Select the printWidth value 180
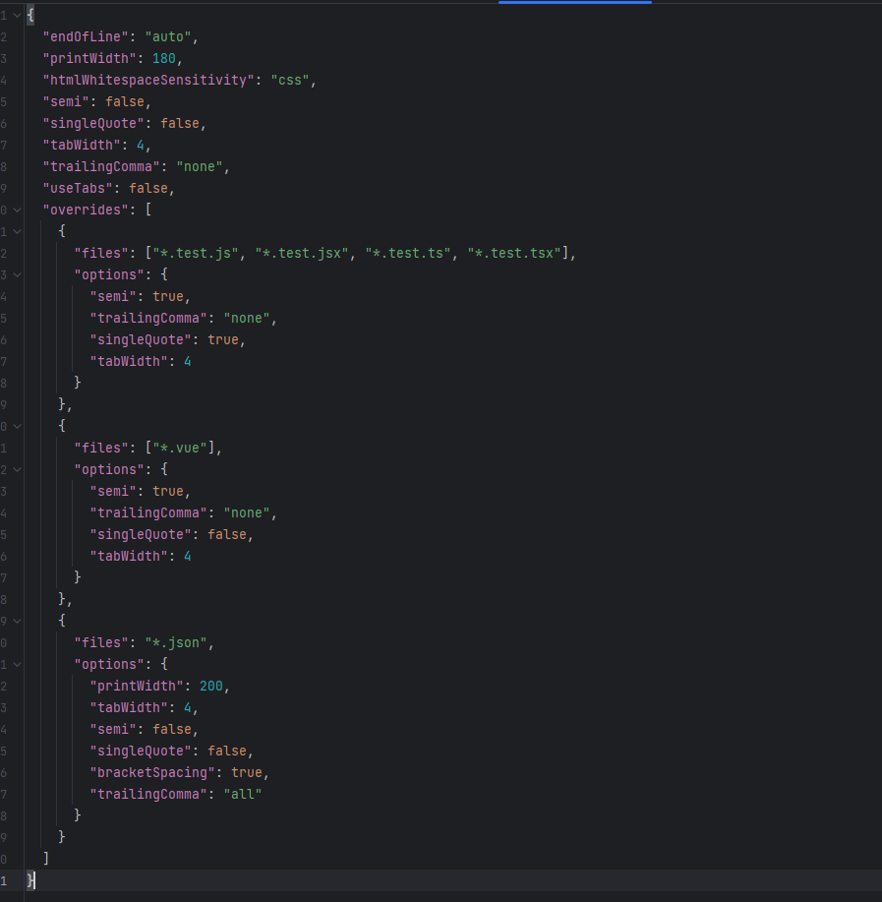Viewport: 882px width, 902px height. 164,59
